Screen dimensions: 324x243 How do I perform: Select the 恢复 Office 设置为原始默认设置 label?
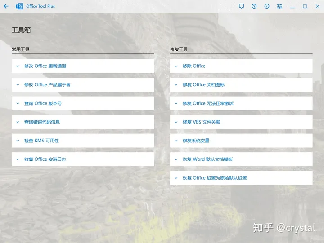pyautogui.click(x=215, y=178)
